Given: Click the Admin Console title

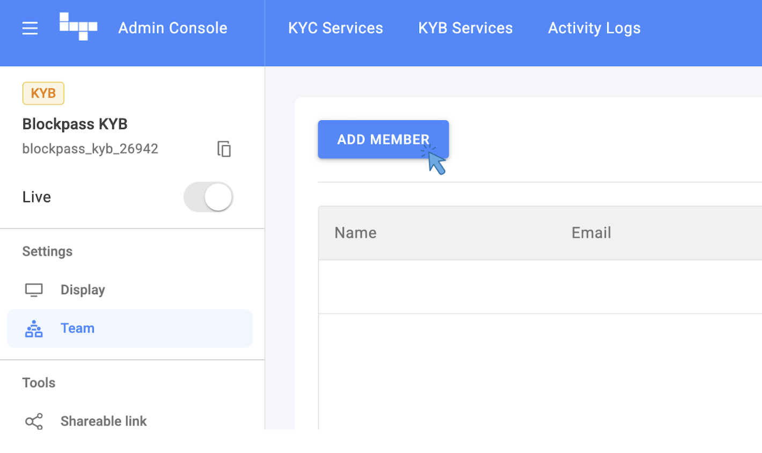Looking at the screenshot, I should (173, 28).
